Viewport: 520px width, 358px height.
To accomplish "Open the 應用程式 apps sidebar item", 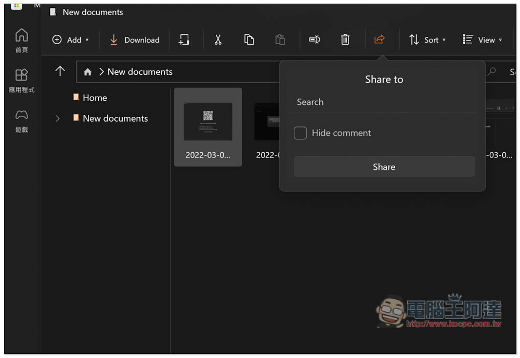I will pyautogui.click(x=21, y=81).
